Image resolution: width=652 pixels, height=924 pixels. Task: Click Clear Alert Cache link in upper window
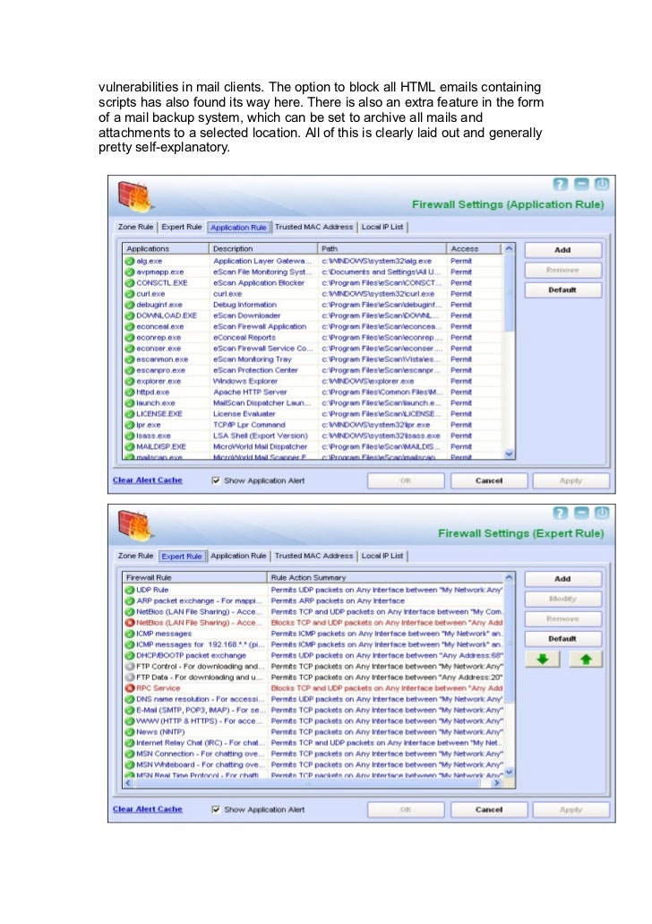[x=147, y=480]
